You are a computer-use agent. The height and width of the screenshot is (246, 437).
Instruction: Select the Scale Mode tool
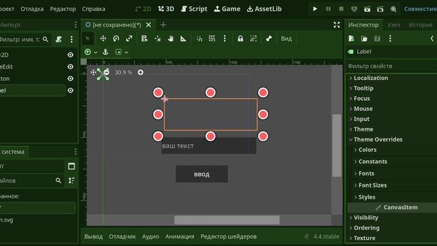[x=129, y=38]
